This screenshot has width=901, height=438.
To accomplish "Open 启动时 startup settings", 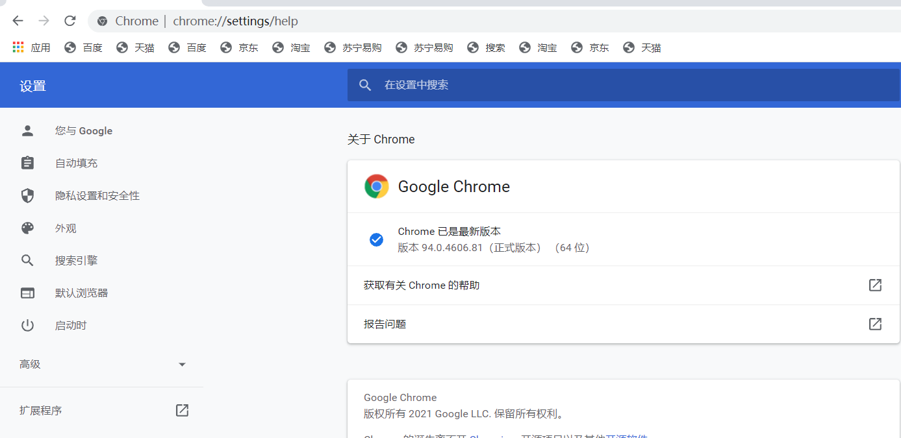I will click(x=71, y=325).
